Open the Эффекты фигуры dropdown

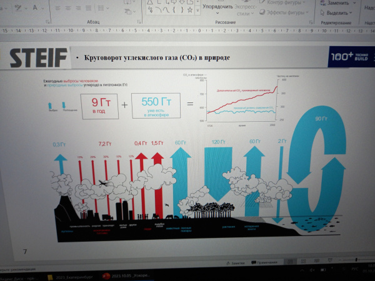284,12
